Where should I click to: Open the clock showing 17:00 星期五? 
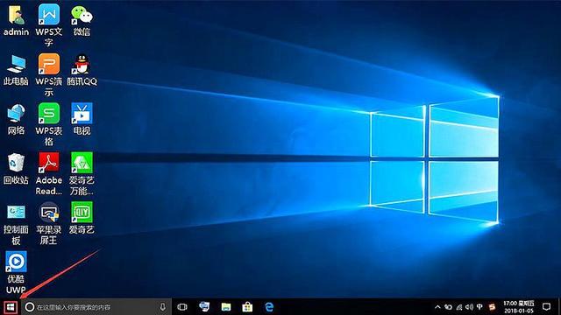click(518, 307)
